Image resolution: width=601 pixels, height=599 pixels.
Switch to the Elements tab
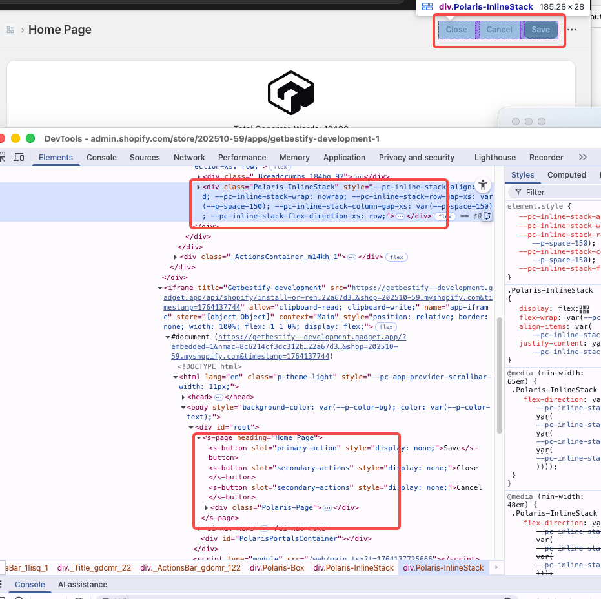tap(56, 157)
